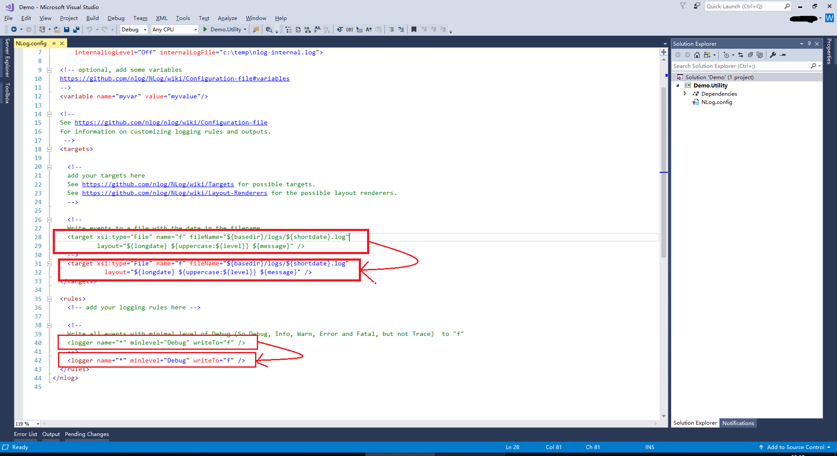
Task: Click the Home icon in Solution Explorer
Action: pos(697,55)
